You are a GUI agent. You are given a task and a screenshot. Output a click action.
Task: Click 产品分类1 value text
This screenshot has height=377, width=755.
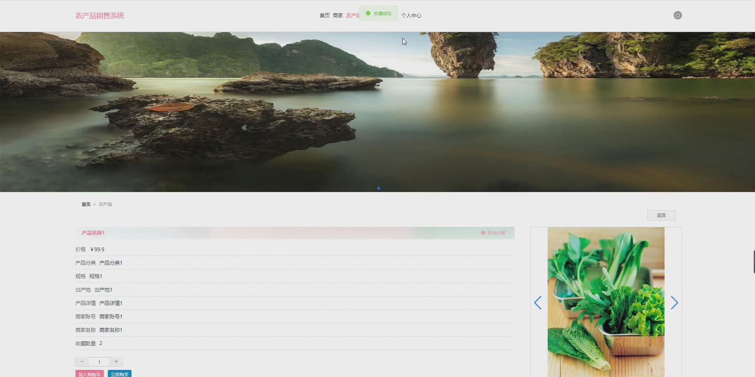coord(111,263)
